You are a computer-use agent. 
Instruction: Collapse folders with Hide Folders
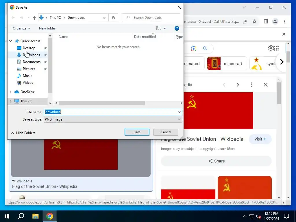[x=23, y=133]
